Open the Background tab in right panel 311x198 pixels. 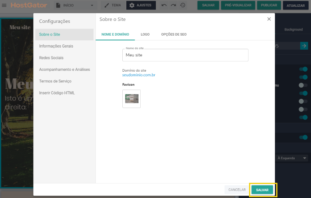(293, 30)
